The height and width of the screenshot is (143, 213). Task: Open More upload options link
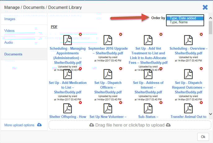[x=19, y=125]
